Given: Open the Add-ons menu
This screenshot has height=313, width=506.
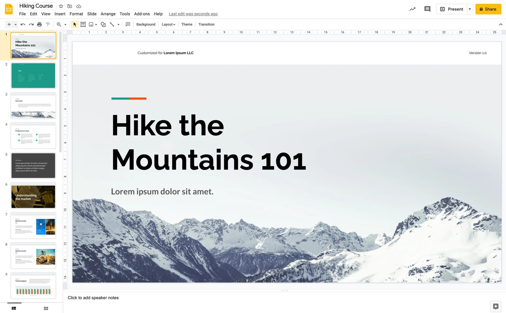Looking at the screenshot, I should click(x=142, y=14).
